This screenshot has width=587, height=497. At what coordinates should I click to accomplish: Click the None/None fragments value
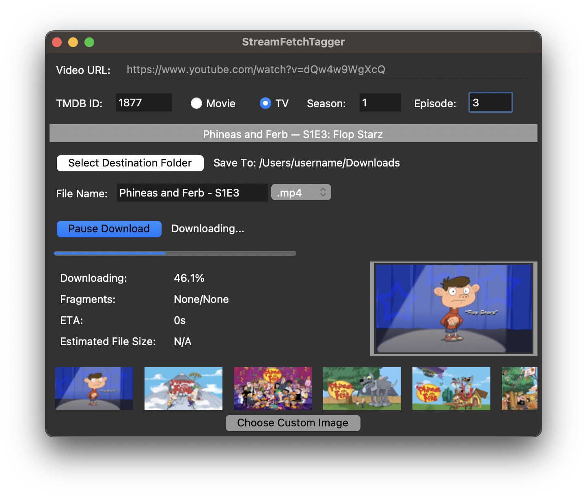coord(201,299)
